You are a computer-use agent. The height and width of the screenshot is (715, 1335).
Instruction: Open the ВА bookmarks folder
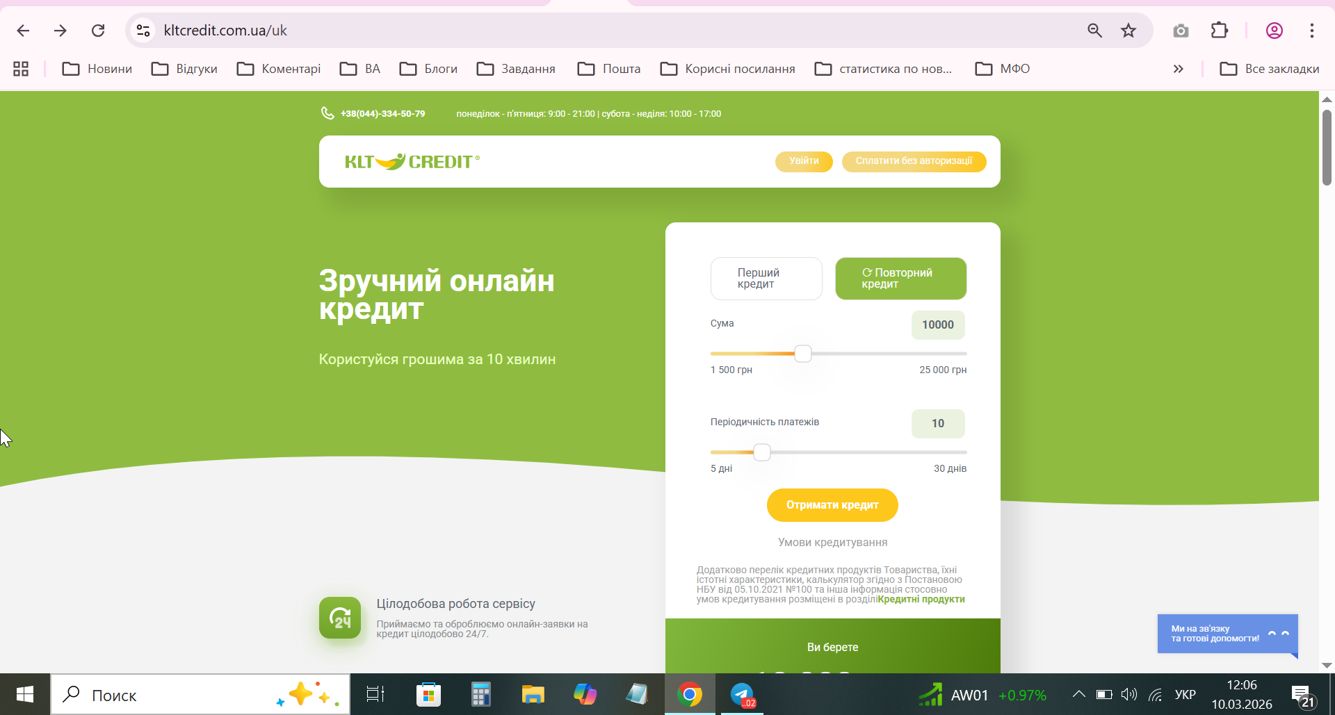360,69
